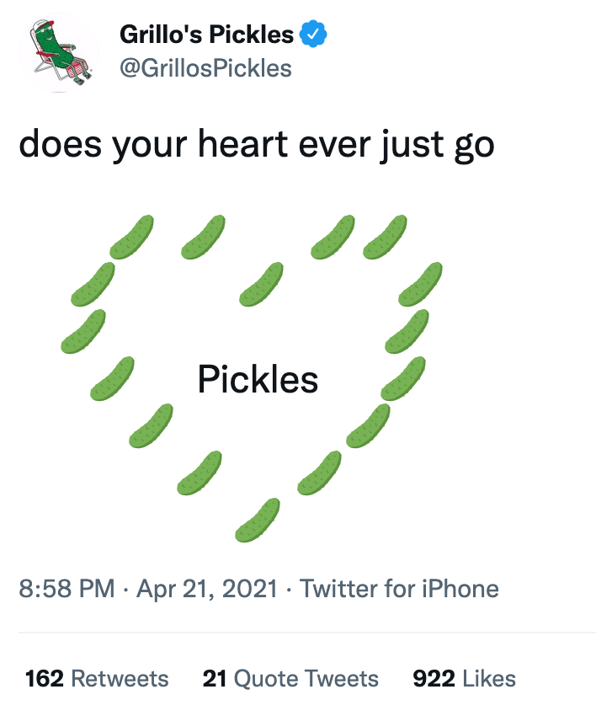Image resolution: width=596 pixels, height=716 pixels.
Task: Click pickle emoji directly left of Pickles word
Action: (x=112, y=377)
